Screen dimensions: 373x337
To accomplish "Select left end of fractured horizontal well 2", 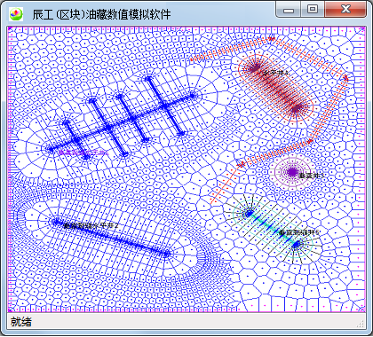I will 55,221.
